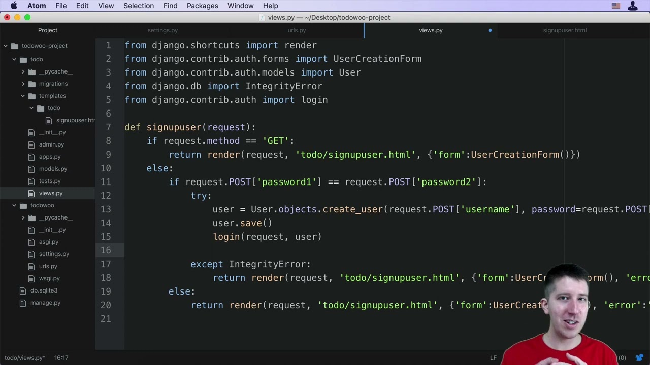Click line number 7 in the gutter
650x365 pixels.
point(108,127)
